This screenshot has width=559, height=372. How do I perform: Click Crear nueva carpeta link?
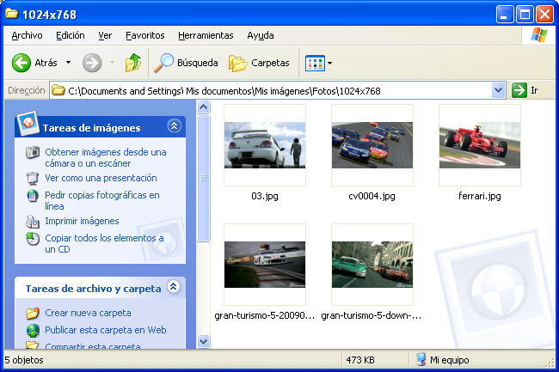click(88, 313)
